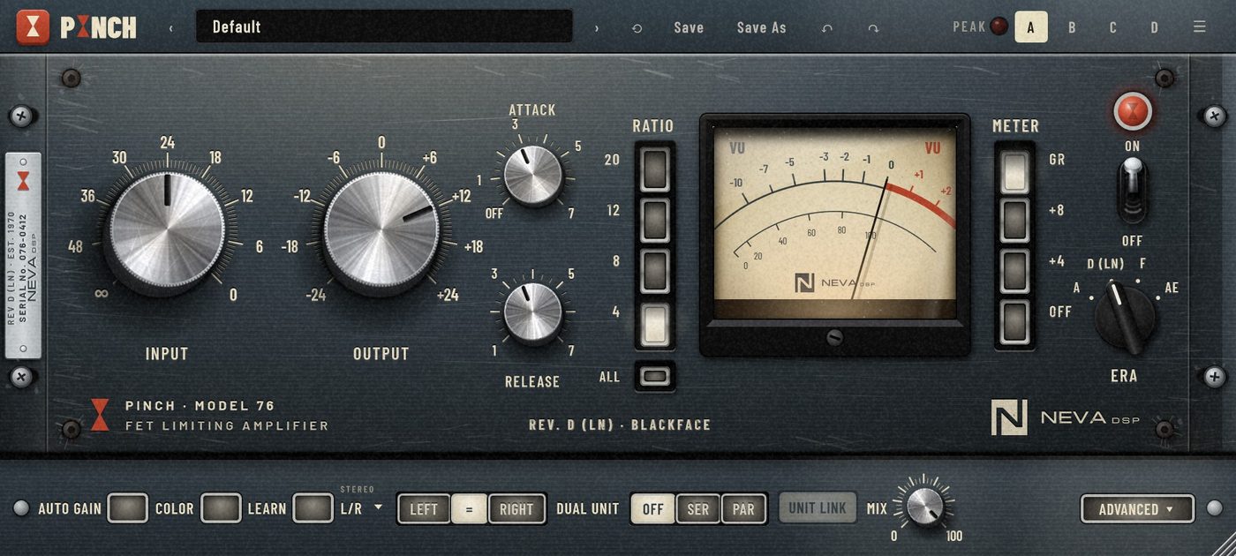Open the L/R stereo mode dropdown
Viewport: 1236px width, 556px height.
pyautogui.click(x=362, y=508)
